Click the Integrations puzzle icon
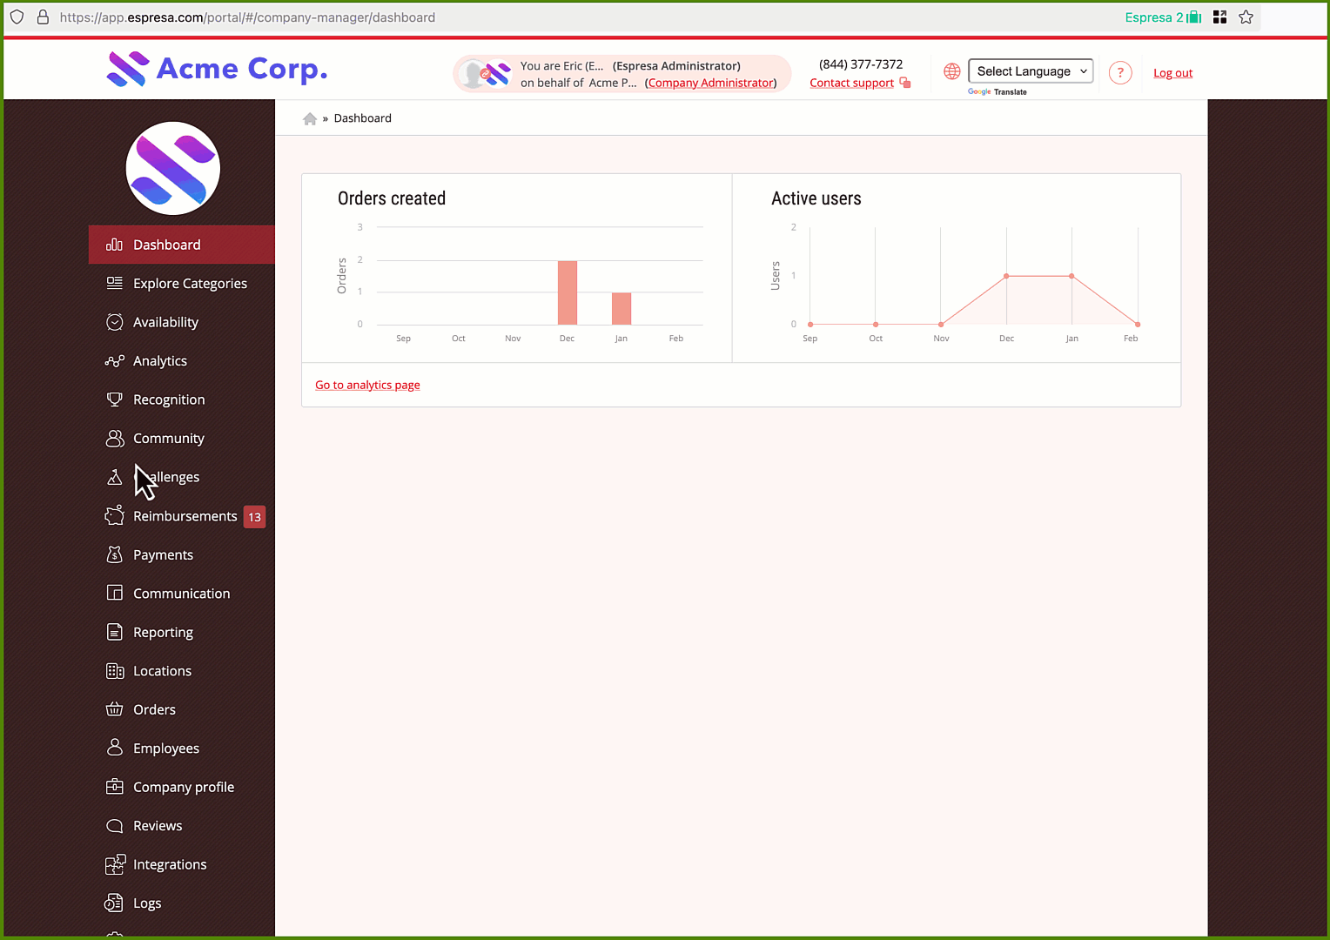The width and height of the screenshot is (1330, 940). click(115, 864)
